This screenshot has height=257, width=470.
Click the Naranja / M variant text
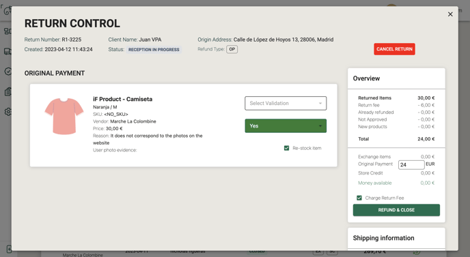pyautogui.click(x=105, y=107)
